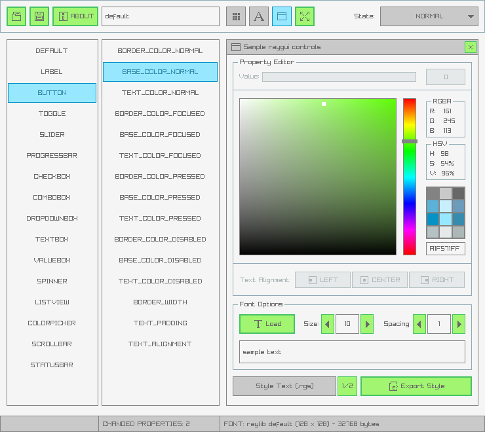
Task: Click the font atlas 'A' icon
Action: 259,16
